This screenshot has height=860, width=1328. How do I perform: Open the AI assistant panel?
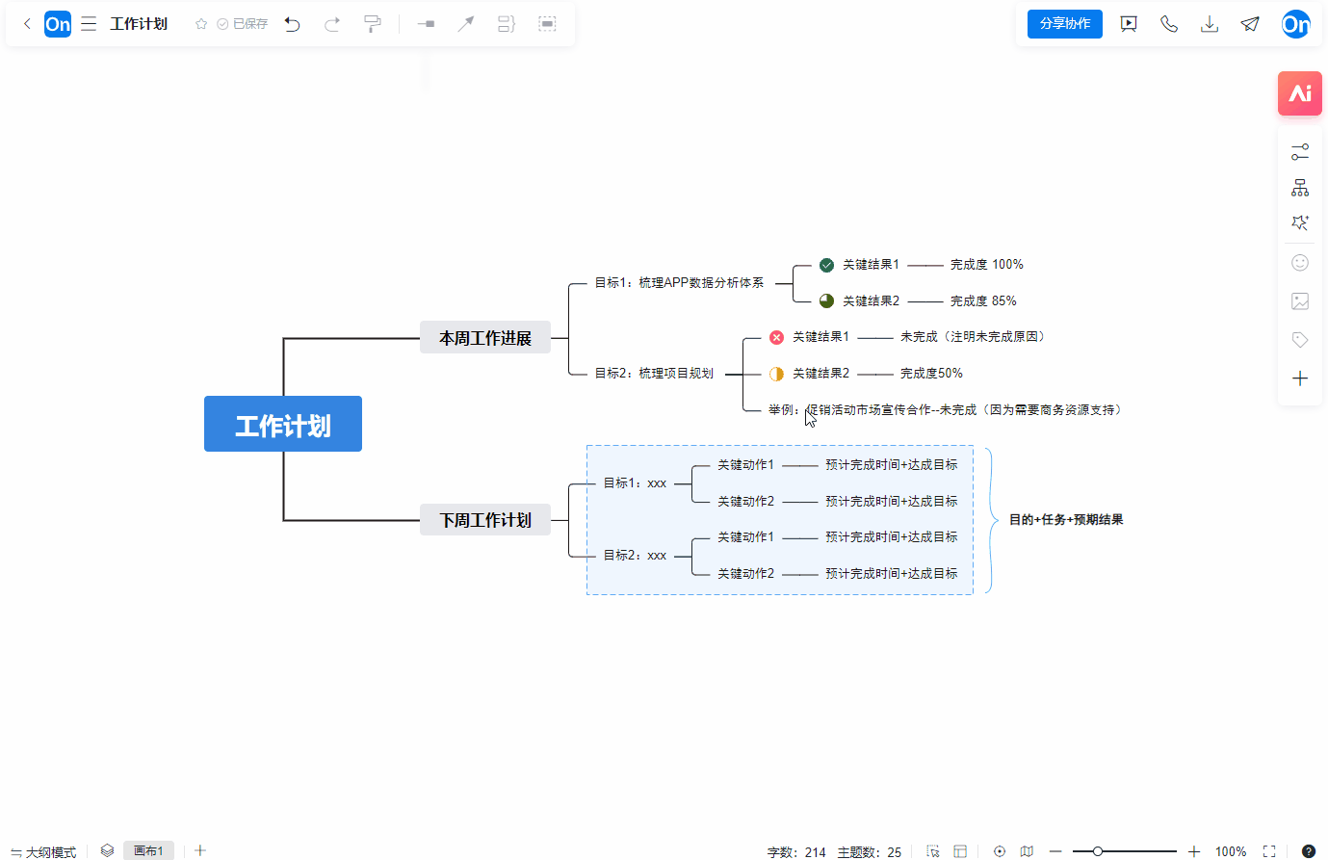[1300, 93]
